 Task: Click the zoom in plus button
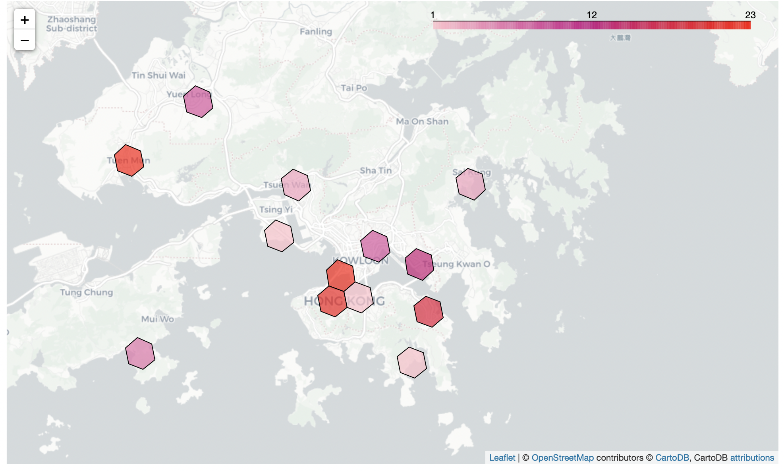(25, 19)
